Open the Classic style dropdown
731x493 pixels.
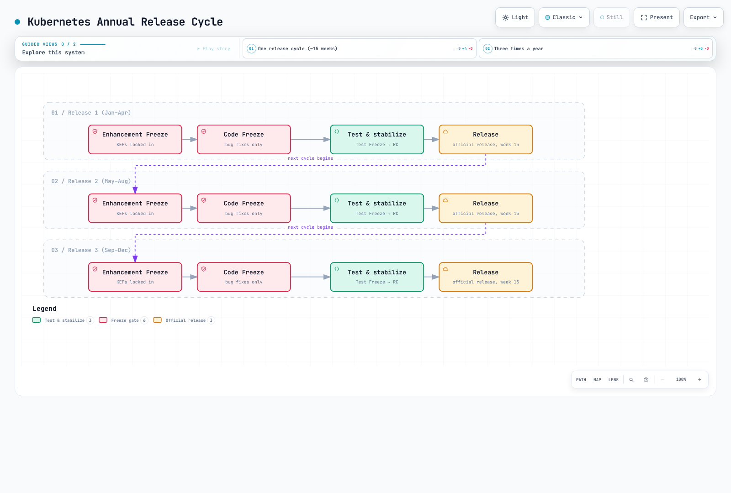(x=564, y=17)
